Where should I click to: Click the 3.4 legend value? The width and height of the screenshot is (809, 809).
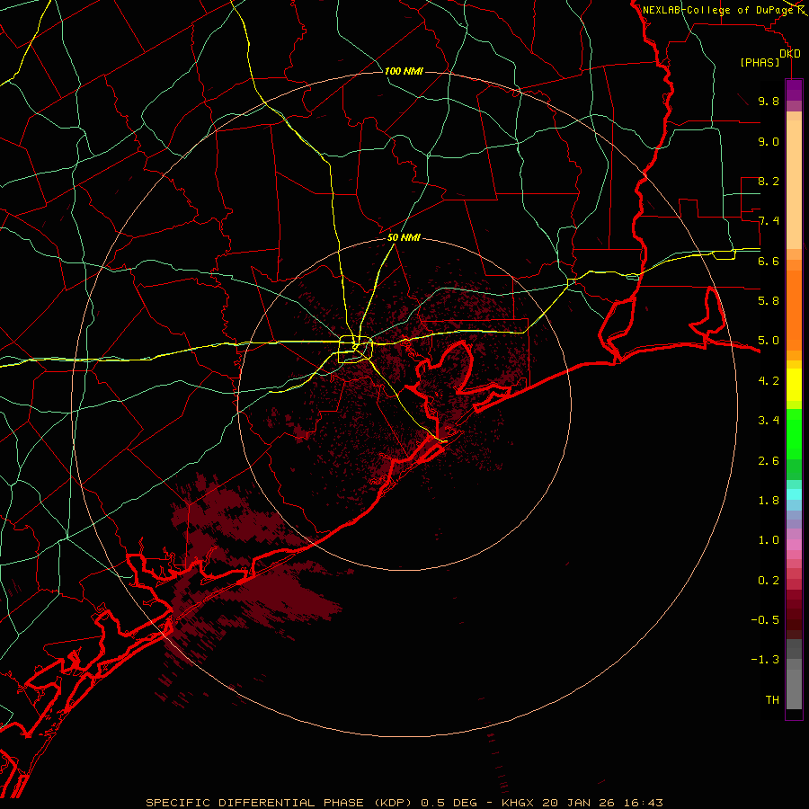tap(769, 421)
